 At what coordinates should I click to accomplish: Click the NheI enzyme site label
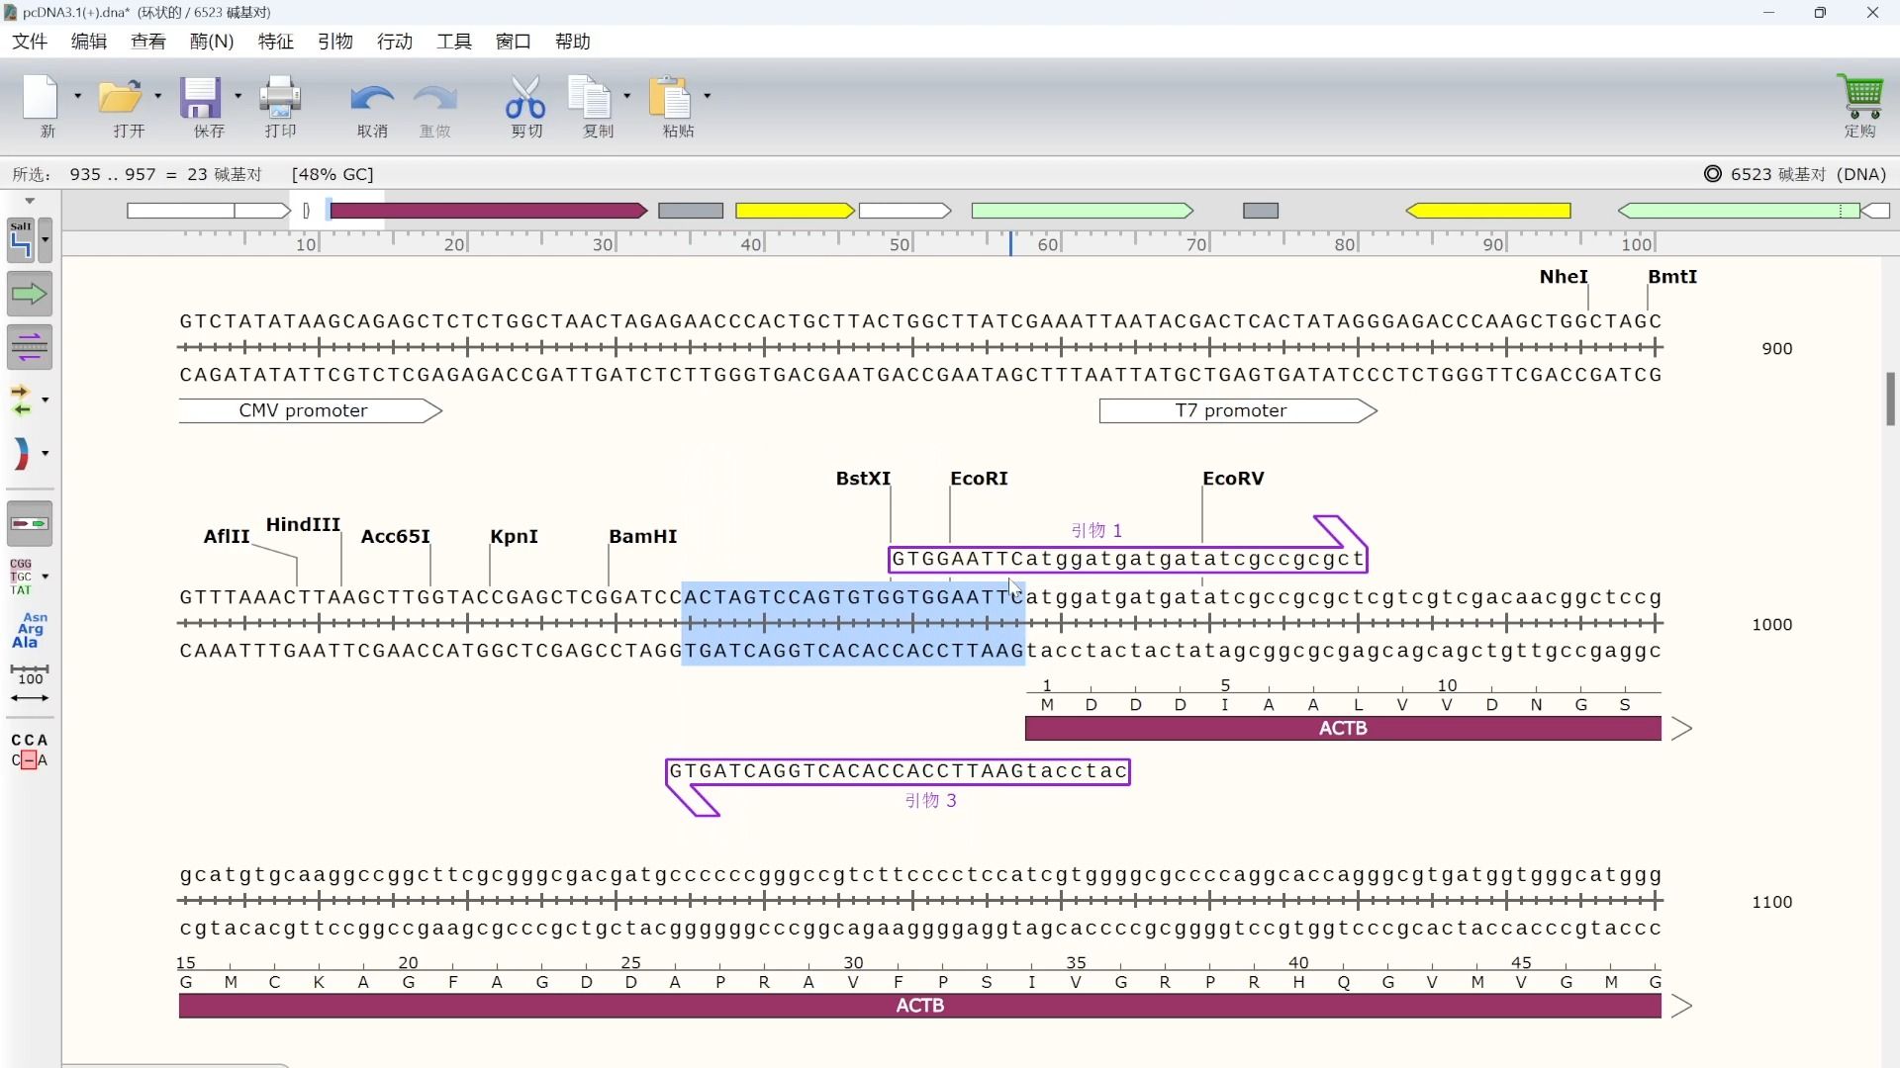point(1564,277)
